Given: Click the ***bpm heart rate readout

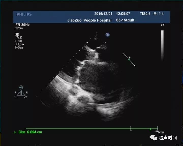Looking at the screenshot, I should point(159,132).
